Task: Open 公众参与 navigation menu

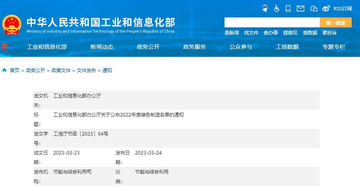Action: tap(241, 47)
